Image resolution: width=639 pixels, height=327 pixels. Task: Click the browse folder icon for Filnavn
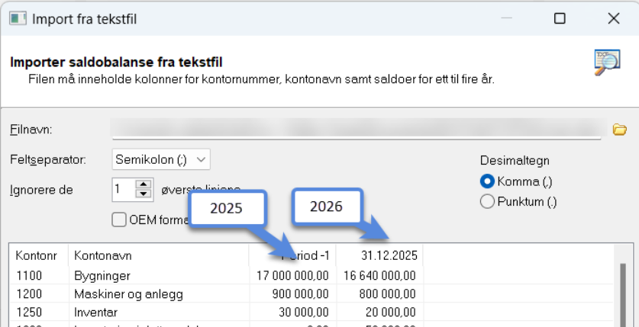coord(619,129)
